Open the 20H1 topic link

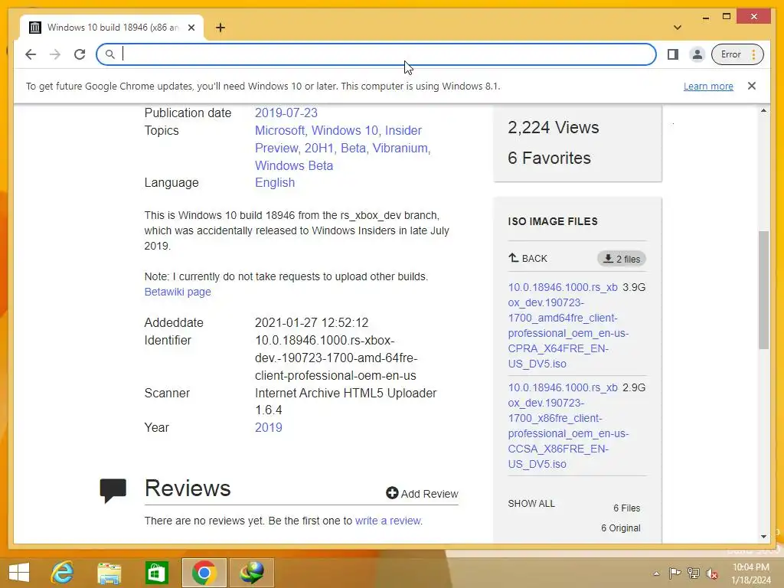319,148
